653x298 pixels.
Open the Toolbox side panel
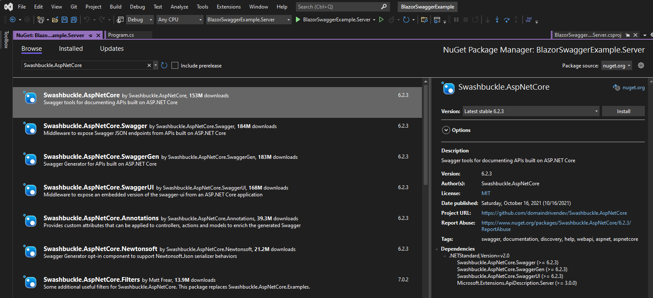pyautogui.click(x=6, y=40)
